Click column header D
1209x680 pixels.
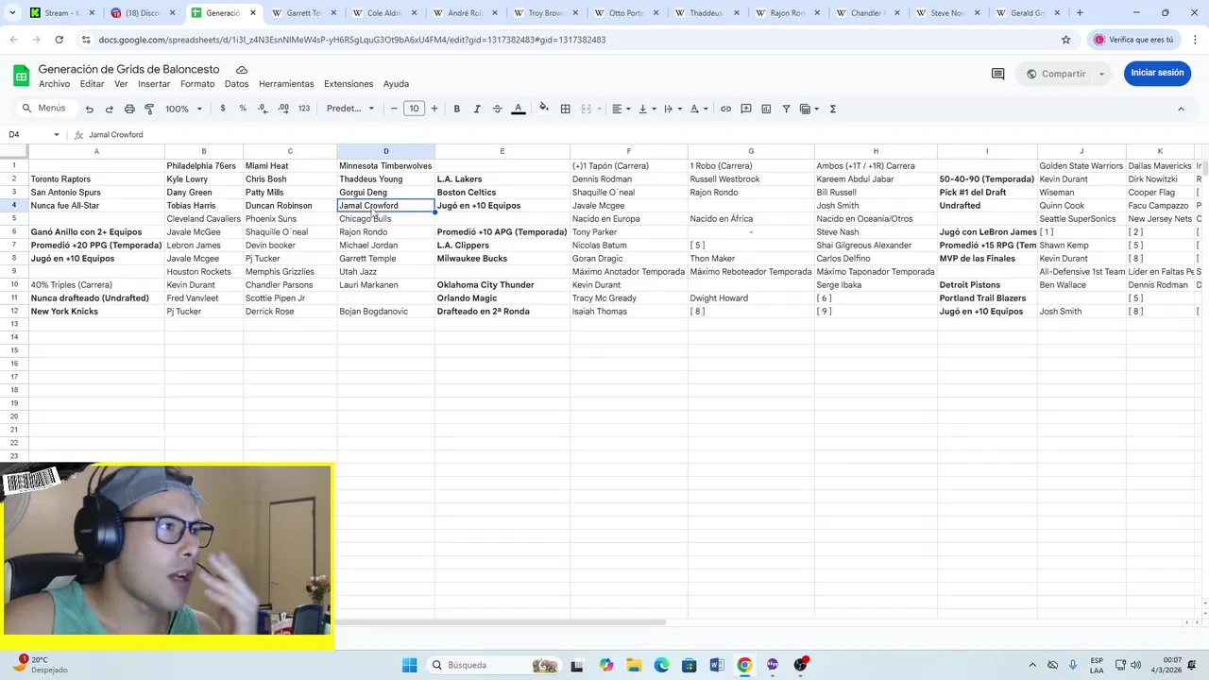(385, 151)
